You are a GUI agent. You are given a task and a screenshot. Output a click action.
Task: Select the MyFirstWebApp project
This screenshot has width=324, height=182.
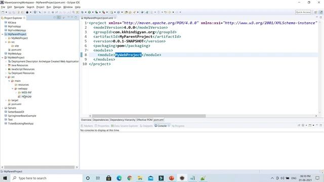[x=17, y=30]
